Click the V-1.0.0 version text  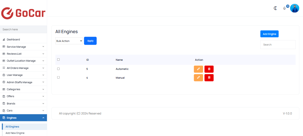[x=287, y=114]
